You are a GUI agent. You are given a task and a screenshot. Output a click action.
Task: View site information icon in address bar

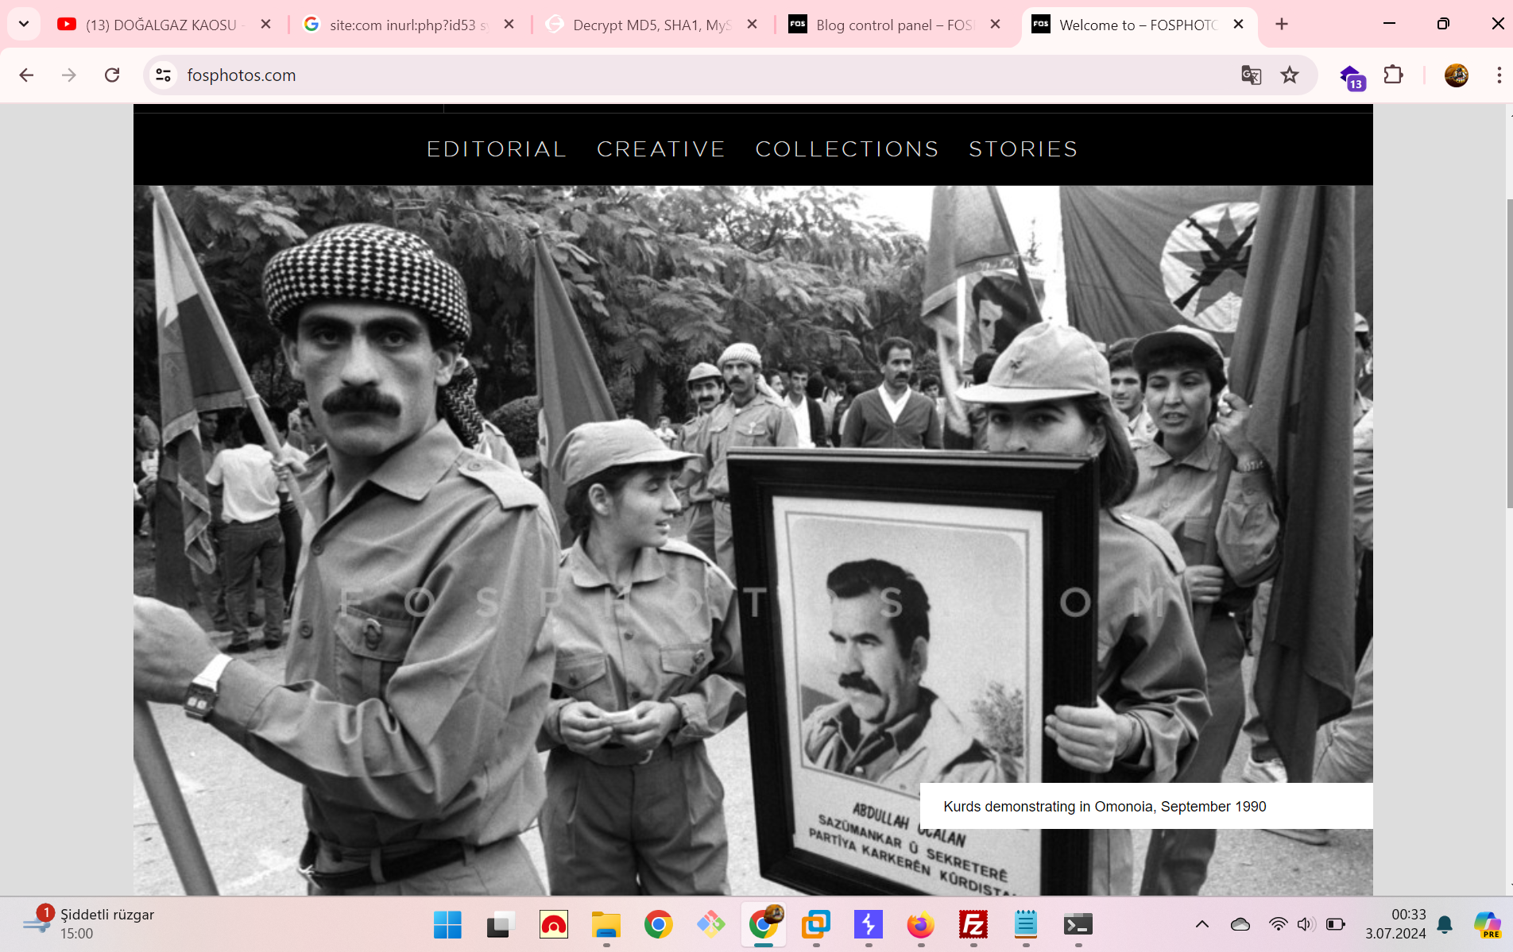point(163,75)
